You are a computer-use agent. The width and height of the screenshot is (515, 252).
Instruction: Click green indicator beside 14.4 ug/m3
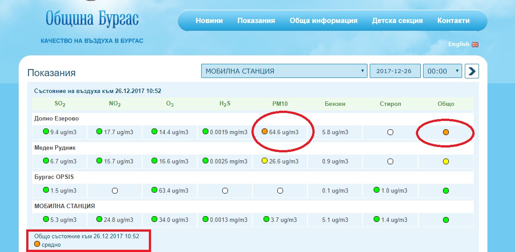pos(154,132)
